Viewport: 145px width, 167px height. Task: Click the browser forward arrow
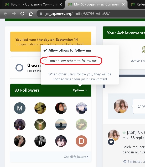pyautogui.click(x=14, y=14)
